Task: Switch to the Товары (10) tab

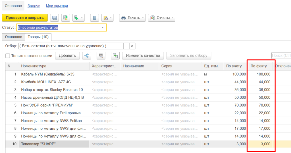Action: (x=38, y=37)
